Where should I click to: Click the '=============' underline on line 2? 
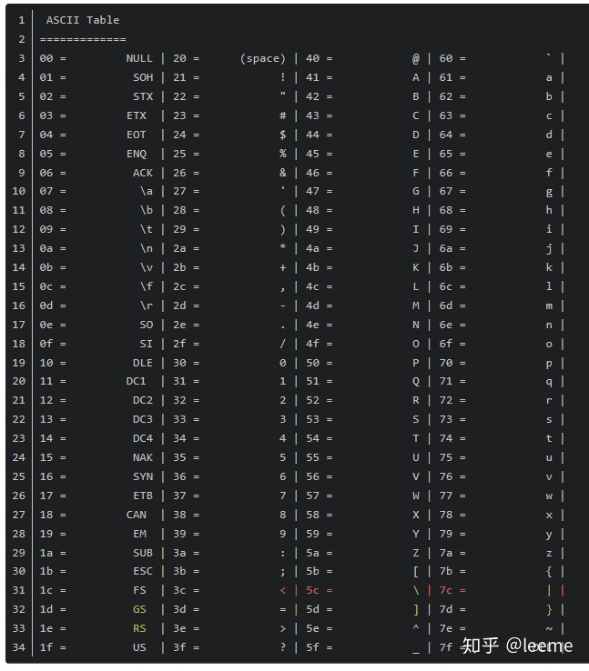(x=83, y=39)
